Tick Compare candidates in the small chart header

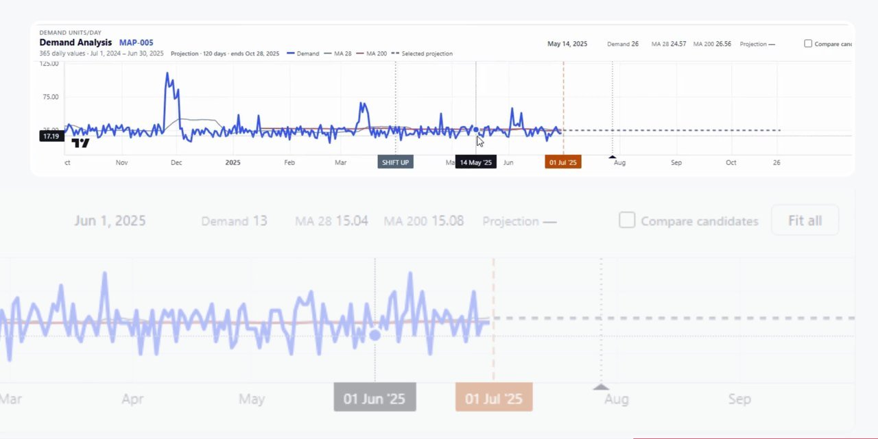click(x=808, y=44)
